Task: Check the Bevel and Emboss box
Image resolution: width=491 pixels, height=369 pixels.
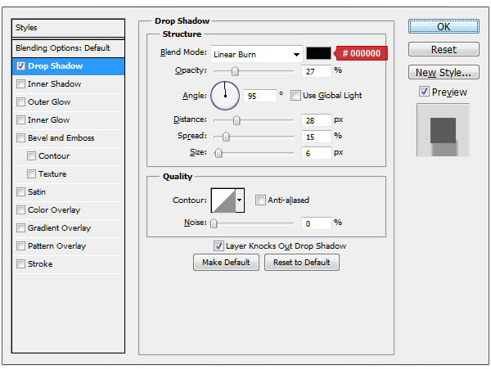Action: point(20,138)
